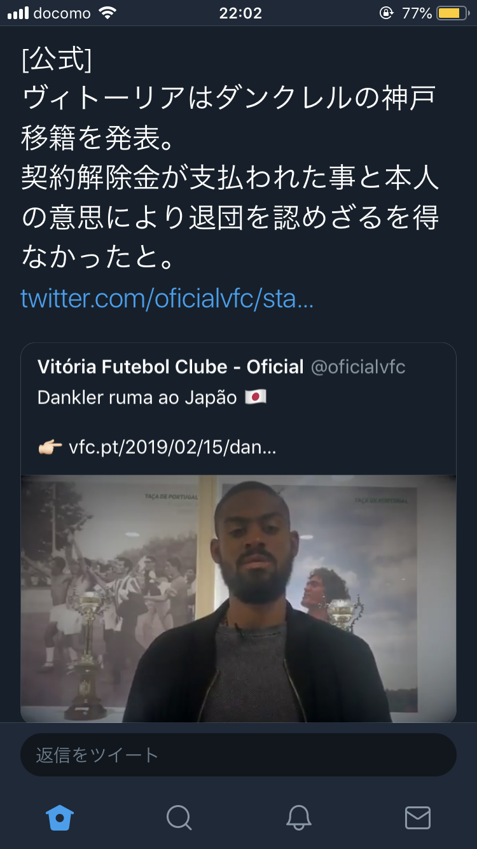The width and height of the screenshot is (477, 849).
Task: Open the Notifications bell tab
Action: pyautogui.click(x=298, y=818)
